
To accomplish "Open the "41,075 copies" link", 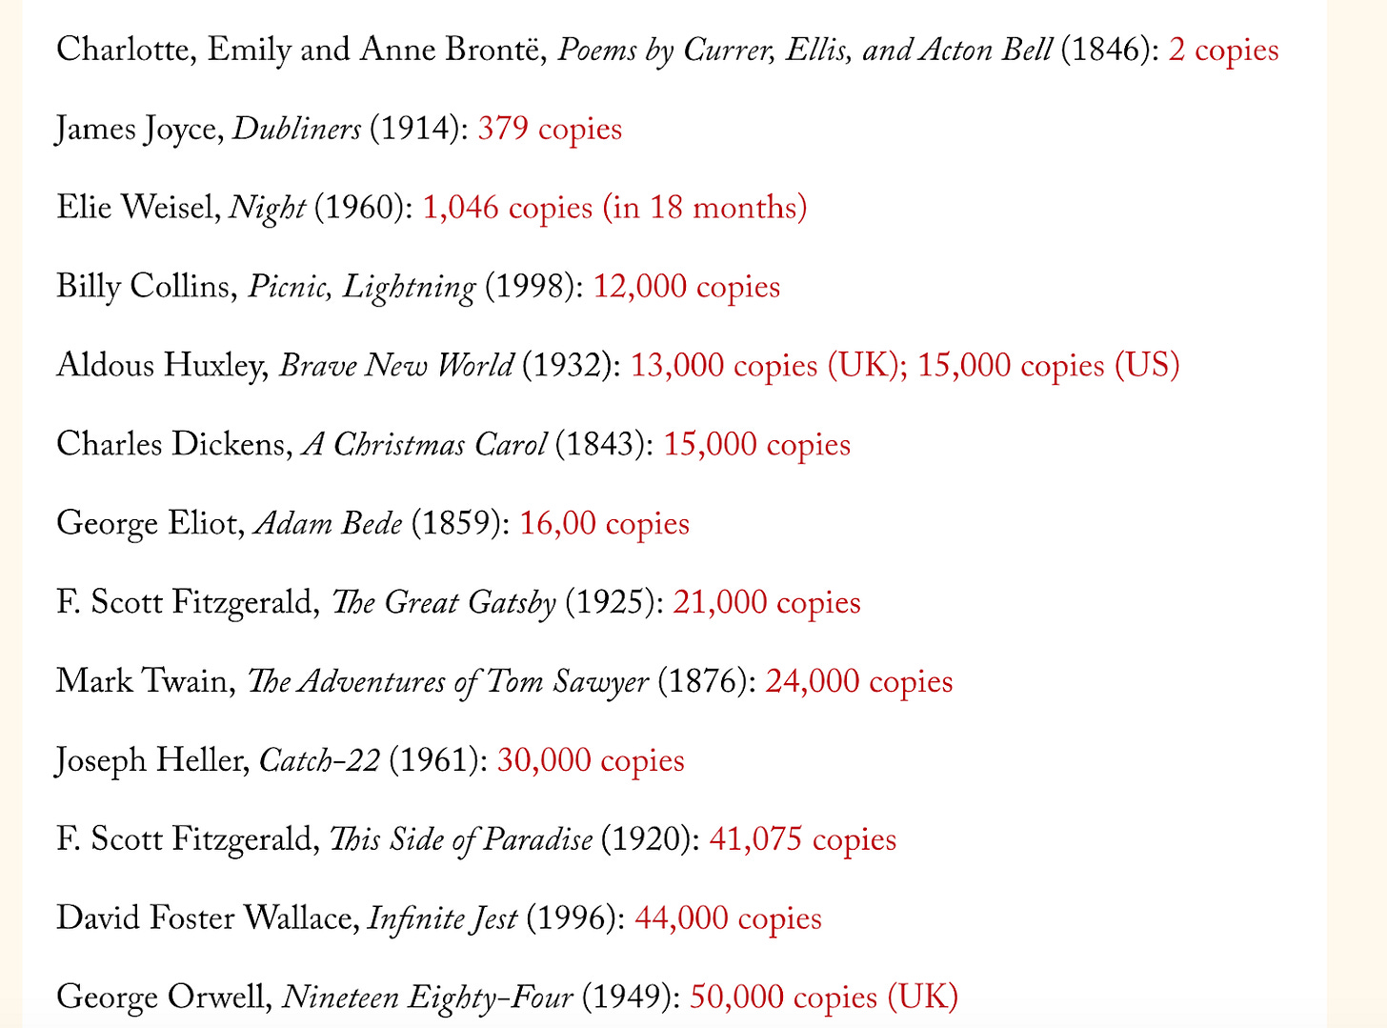I will pos(802,839).
